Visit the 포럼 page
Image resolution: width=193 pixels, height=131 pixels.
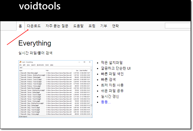coord(92,26)
